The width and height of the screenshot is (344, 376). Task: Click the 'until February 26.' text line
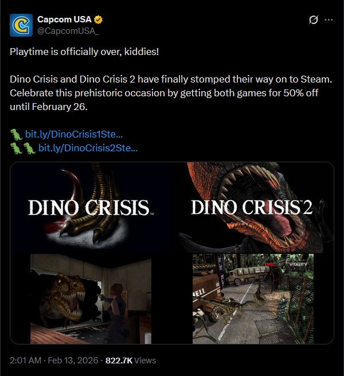[x=49, y=107]
